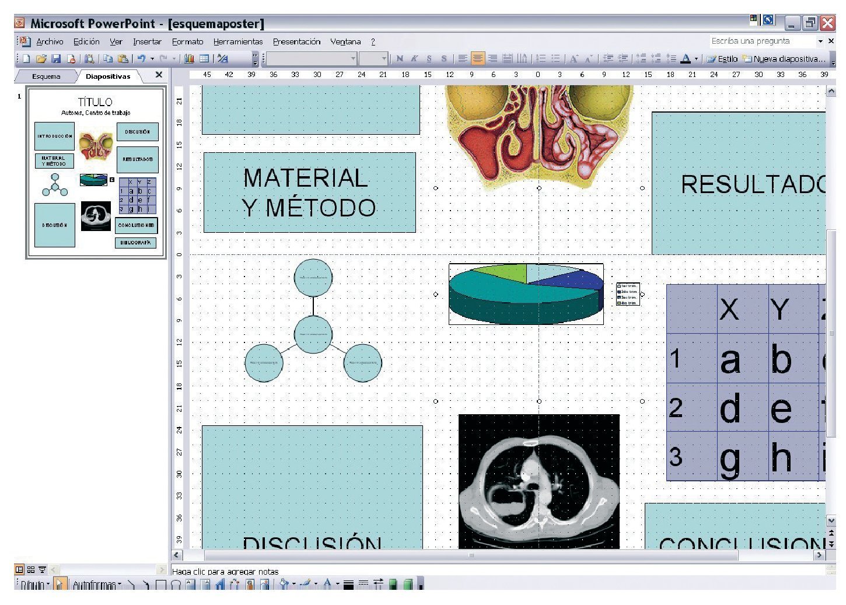Click the Paste clipboard icon
The image size is (846, 605).
(x=123, y=59)
